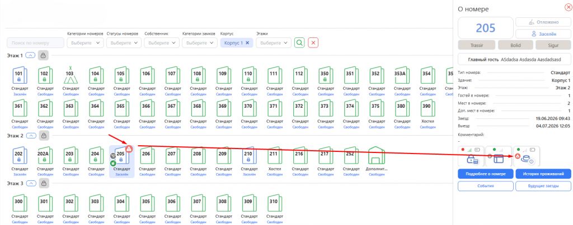
Task: Click the green search magnifier icon
Action: [300, 42]
